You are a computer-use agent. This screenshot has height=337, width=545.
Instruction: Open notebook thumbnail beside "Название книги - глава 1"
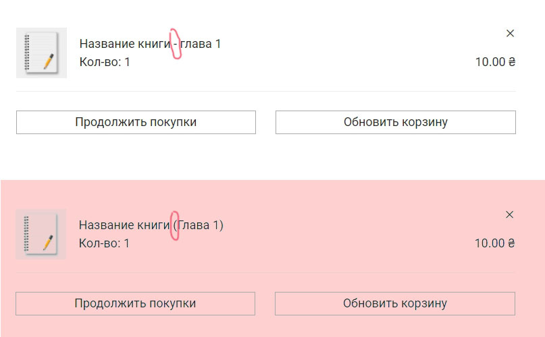coord(41,53)
